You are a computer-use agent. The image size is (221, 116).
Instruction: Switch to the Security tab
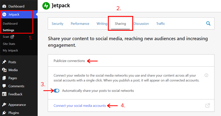tap(58, 23)
